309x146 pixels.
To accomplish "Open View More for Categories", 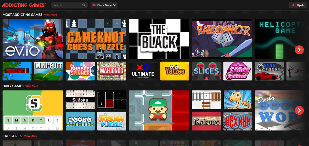I will coord(30,136).
